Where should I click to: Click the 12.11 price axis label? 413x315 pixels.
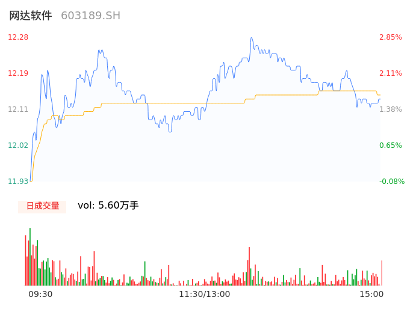(18, 109)
